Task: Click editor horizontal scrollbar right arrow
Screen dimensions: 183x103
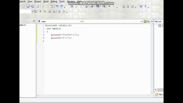Action: 149,96
